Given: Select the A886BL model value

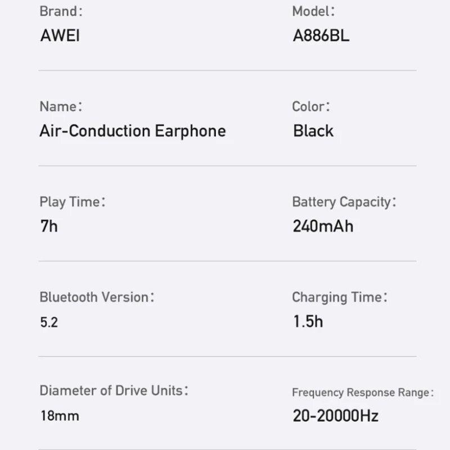Looking at the screenshot, I should [321, 35].
